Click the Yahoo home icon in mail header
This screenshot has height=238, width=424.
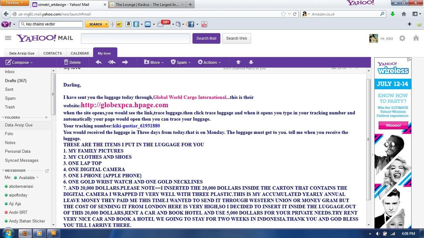pyautogui.click(x=416, y=38)
